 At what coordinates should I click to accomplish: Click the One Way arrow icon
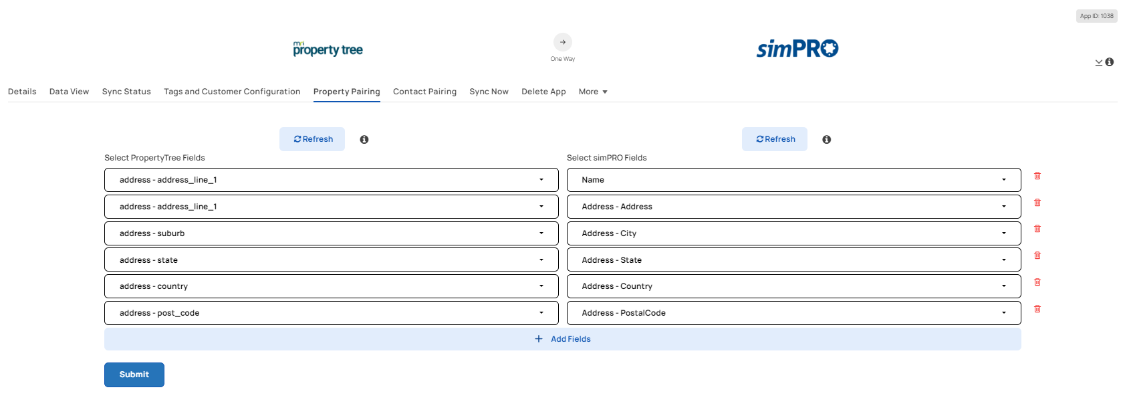click(563, 42)
